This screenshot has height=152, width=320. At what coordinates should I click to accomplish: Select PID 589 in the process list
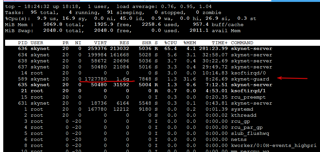point(23,79)
